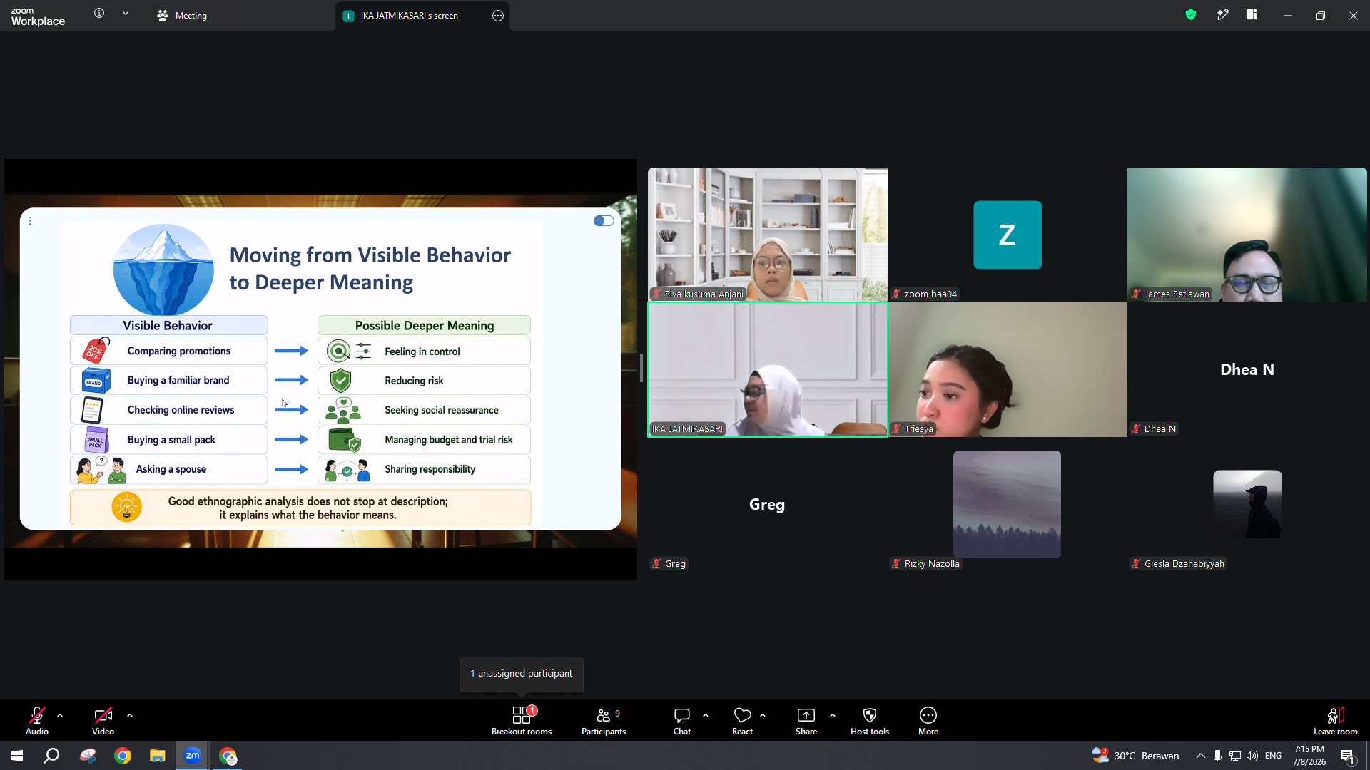Turn on the Video camera
1370x770 pixels.
point(103,720)
